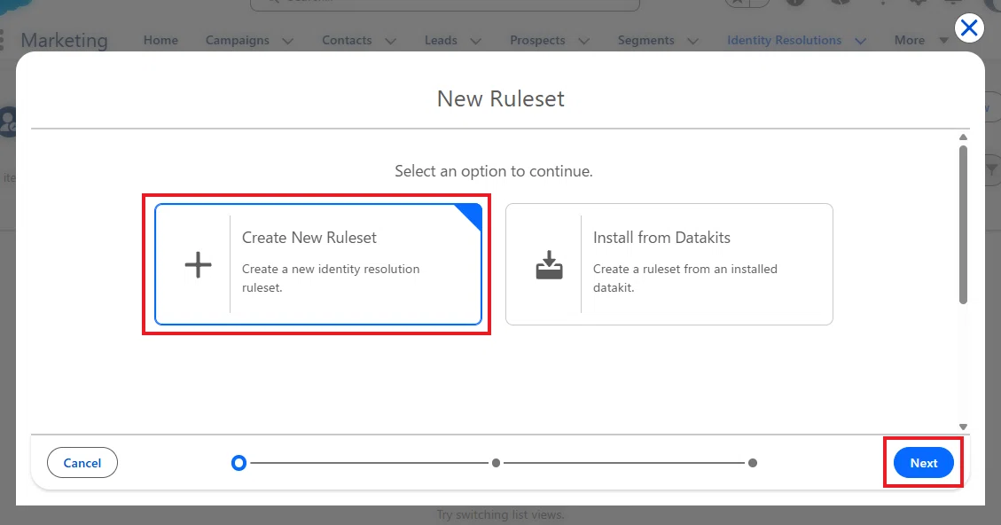
Task: Click the second progress step dot
Action: pos(496,463)
